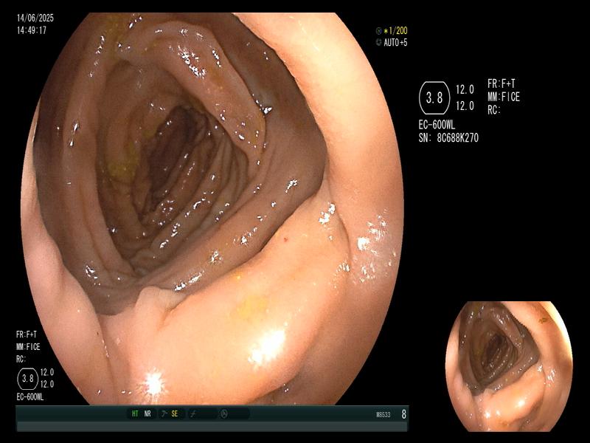Screen dimensions: 590x443
Task: Click the icon left of SE
Action: [x=164, y=413]
